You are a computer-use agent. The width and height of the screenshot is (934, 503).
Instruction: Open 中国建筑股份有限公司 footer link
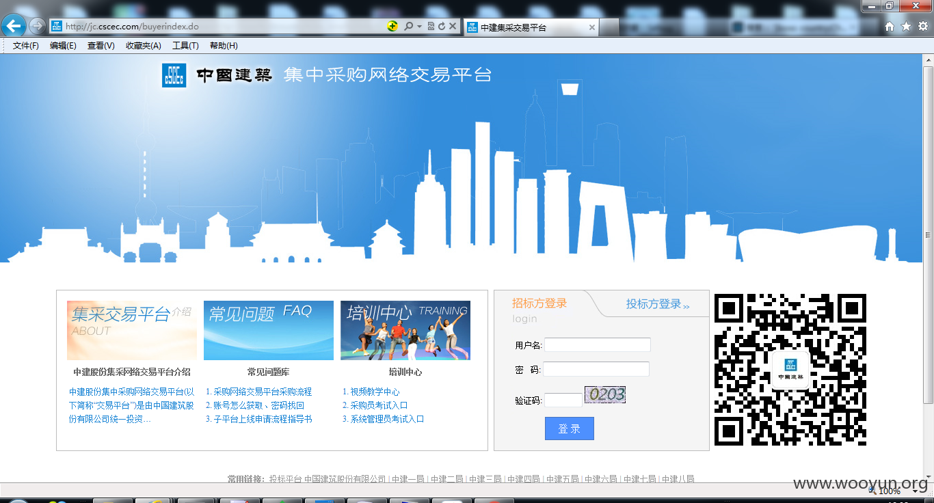pyautogui.click(x=345, y=479)
